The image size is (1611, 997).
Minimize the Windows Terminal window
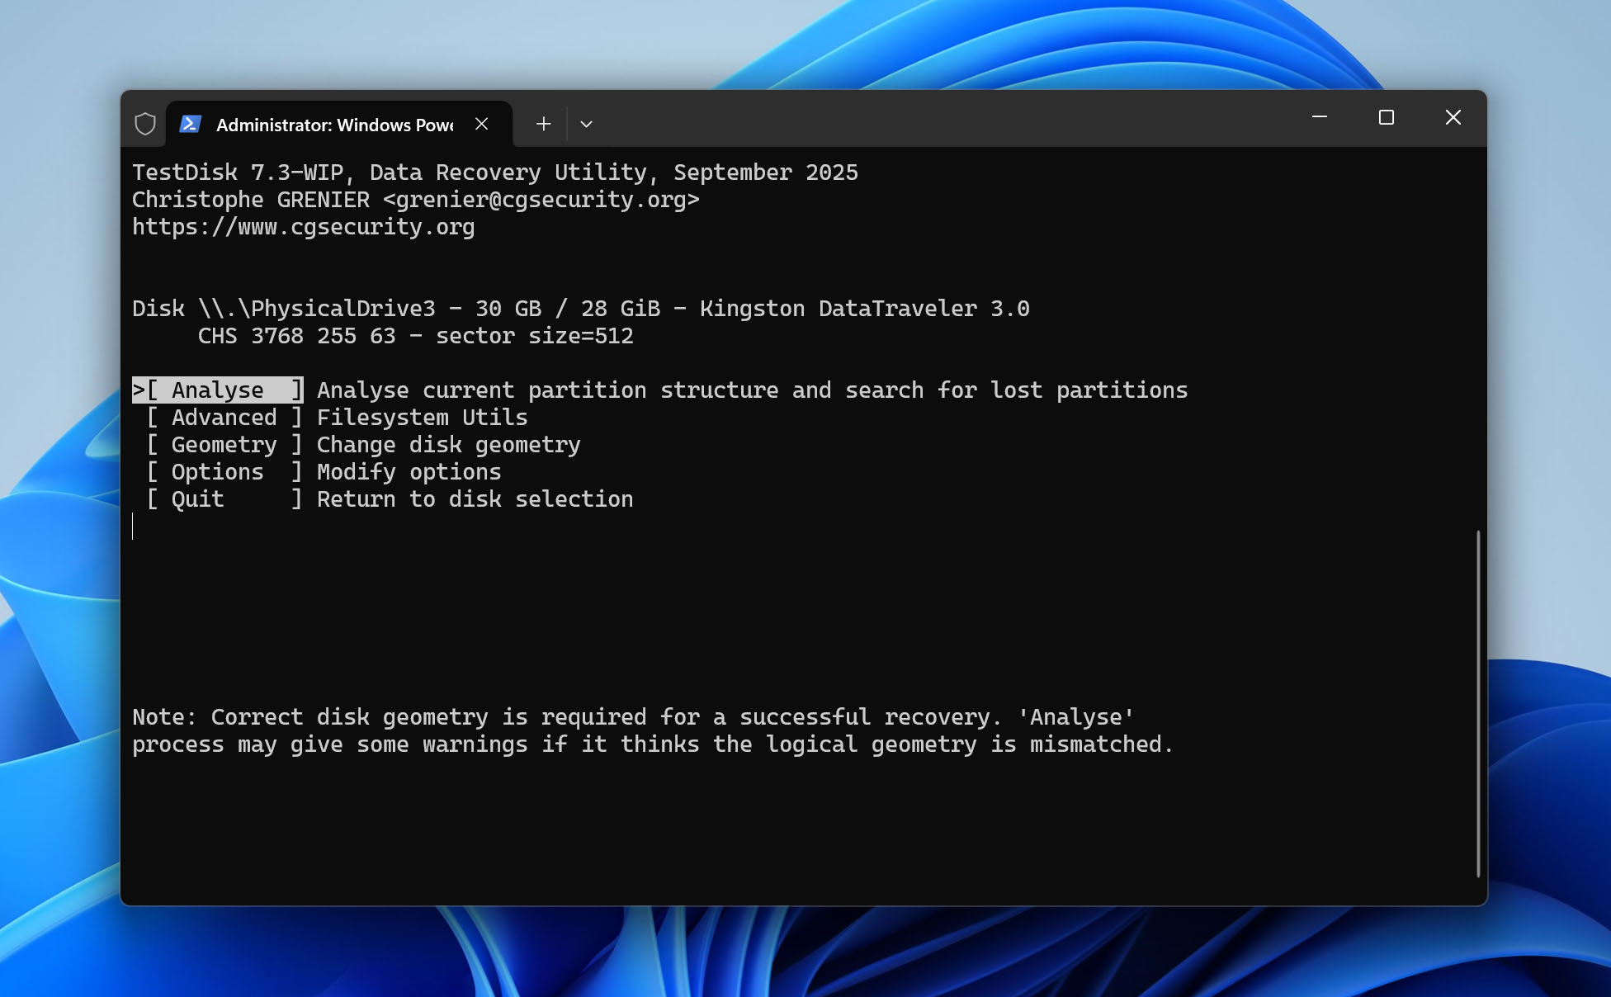coord(1320,117)
